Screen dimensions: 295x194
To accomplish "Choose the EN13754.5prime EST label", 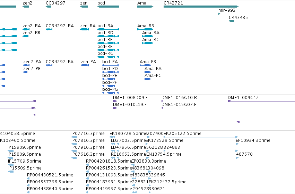I will point(164,154).
